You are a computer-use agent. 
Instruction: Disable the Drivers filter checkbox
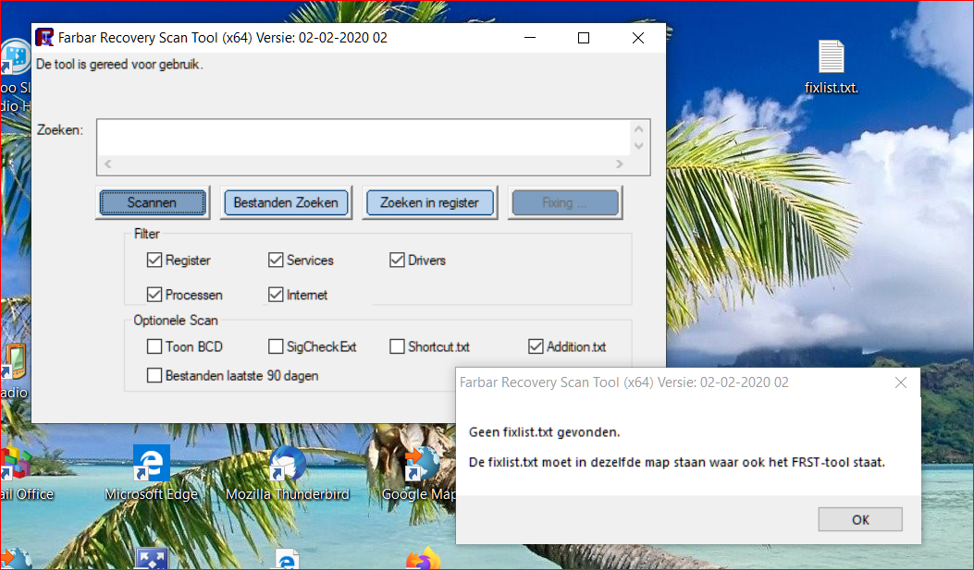[397, 260]
